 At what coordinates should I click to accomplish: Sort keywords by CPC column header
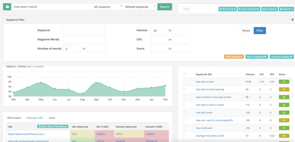pos(262,75)
